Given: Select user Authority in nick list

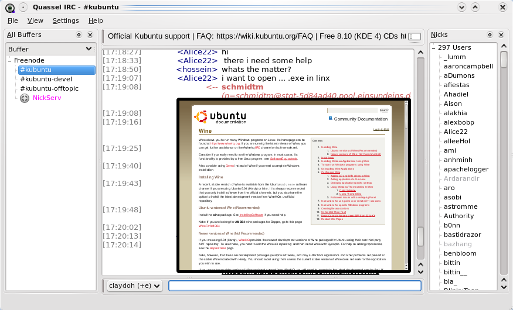Looking at the screenshot, I should (x=458, y=216).
